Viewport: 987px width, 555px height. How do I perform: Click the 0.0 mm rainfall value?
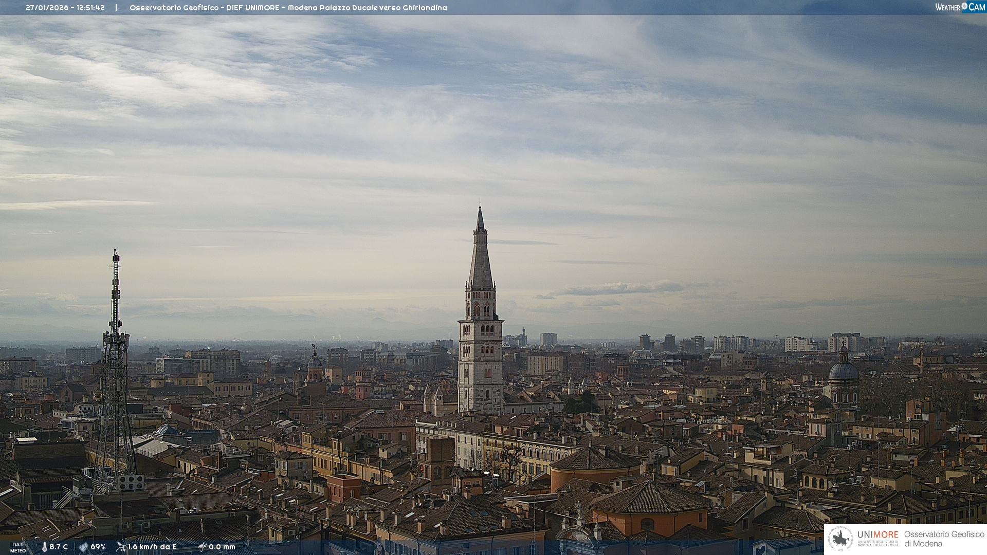click(222, 547)
